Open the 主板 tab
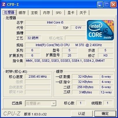The height and width of the screenshot is (118, 118). tap(34, 13)
